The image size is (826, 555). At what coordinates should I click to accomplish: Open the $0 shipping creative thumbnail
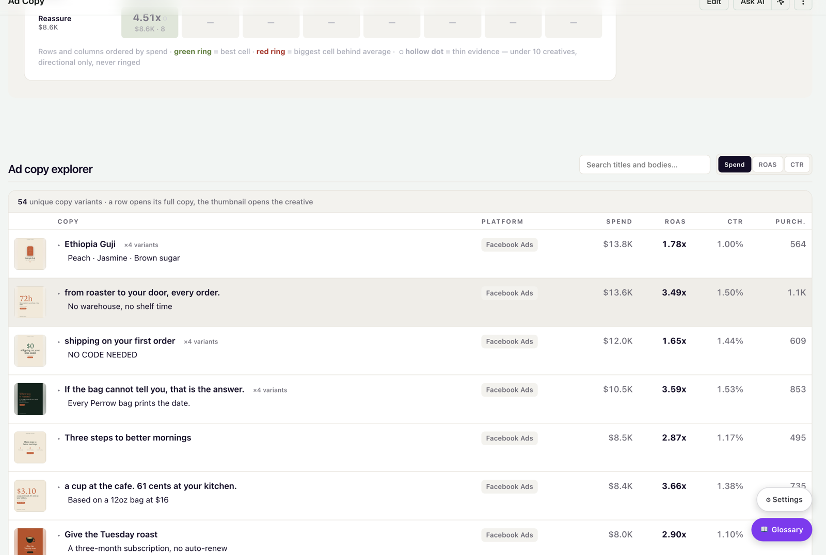(30, 351)
